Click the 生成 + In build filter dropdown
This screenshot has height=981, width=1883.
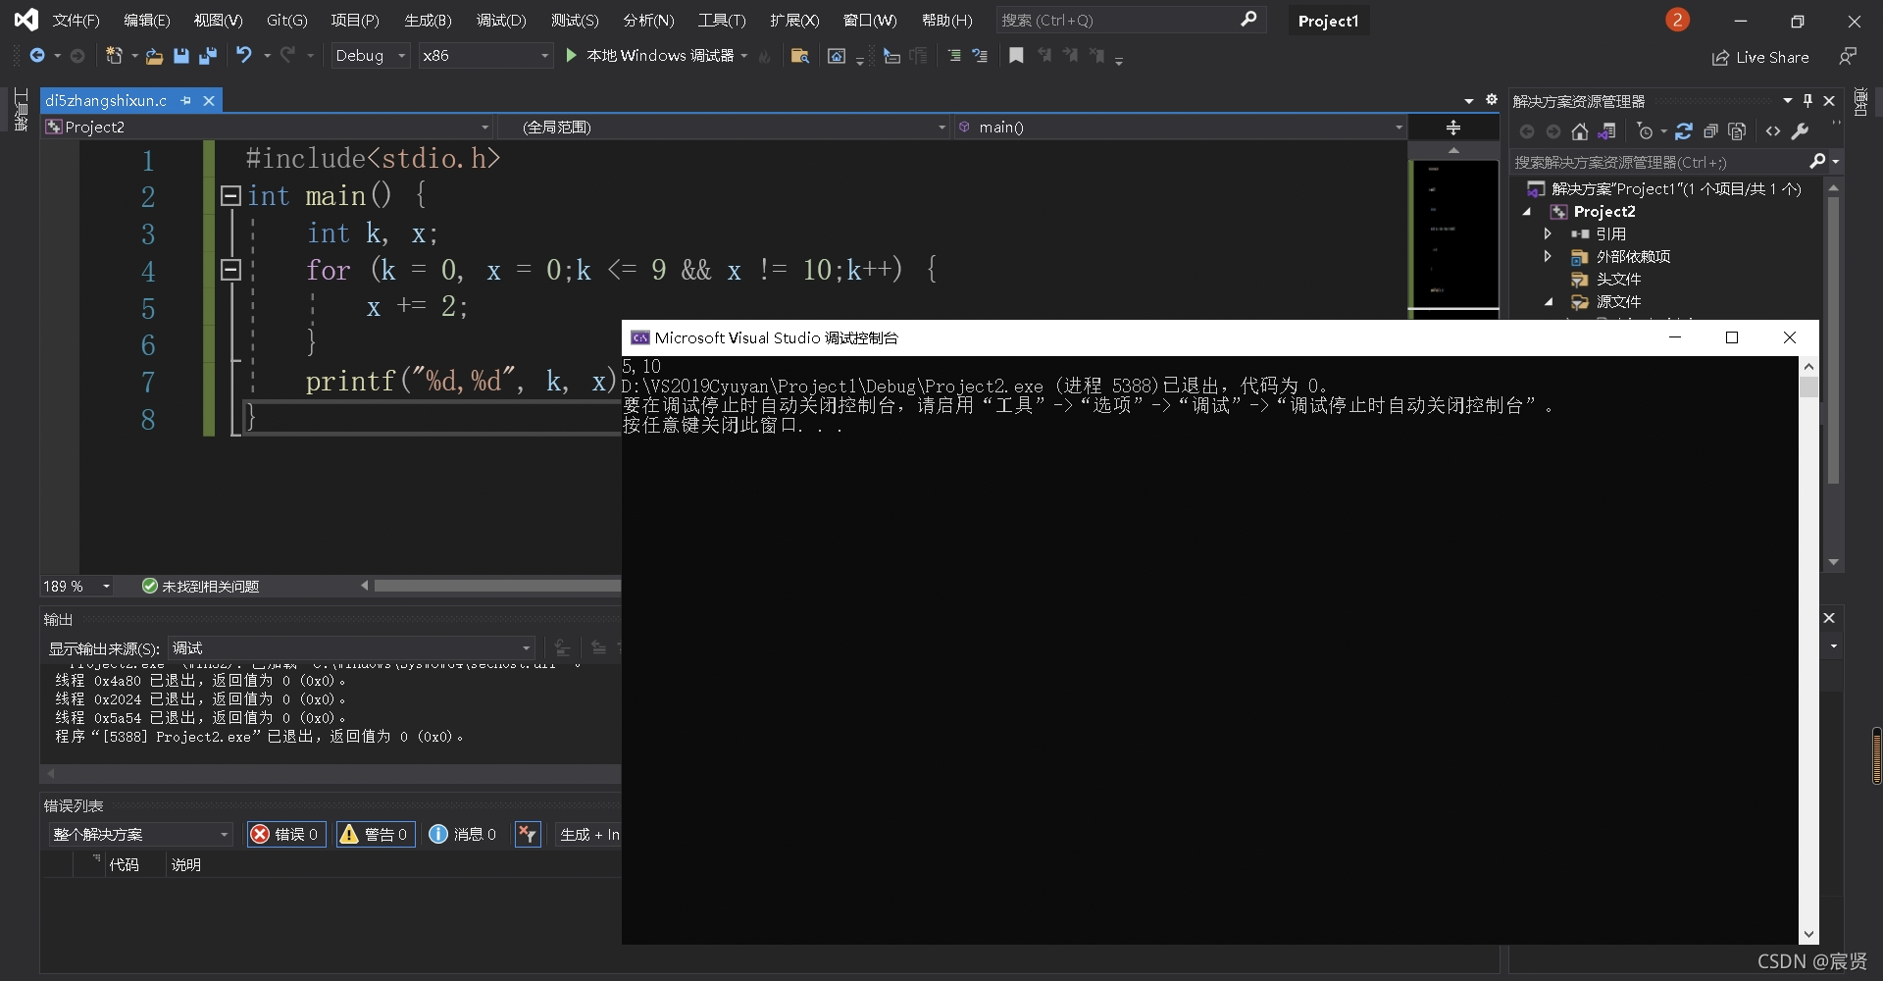(x=588, y=834)
